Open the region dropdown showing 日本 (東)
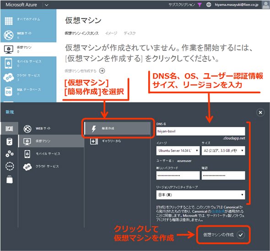This screenshot has width=270, height=251. [200, 195]
